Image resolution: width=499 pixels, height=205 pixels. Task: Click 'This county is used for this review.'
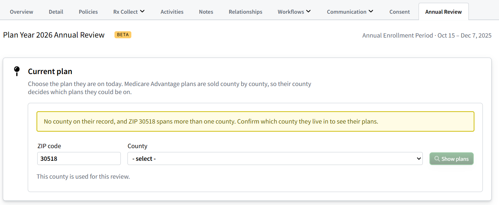click(83, 177)
